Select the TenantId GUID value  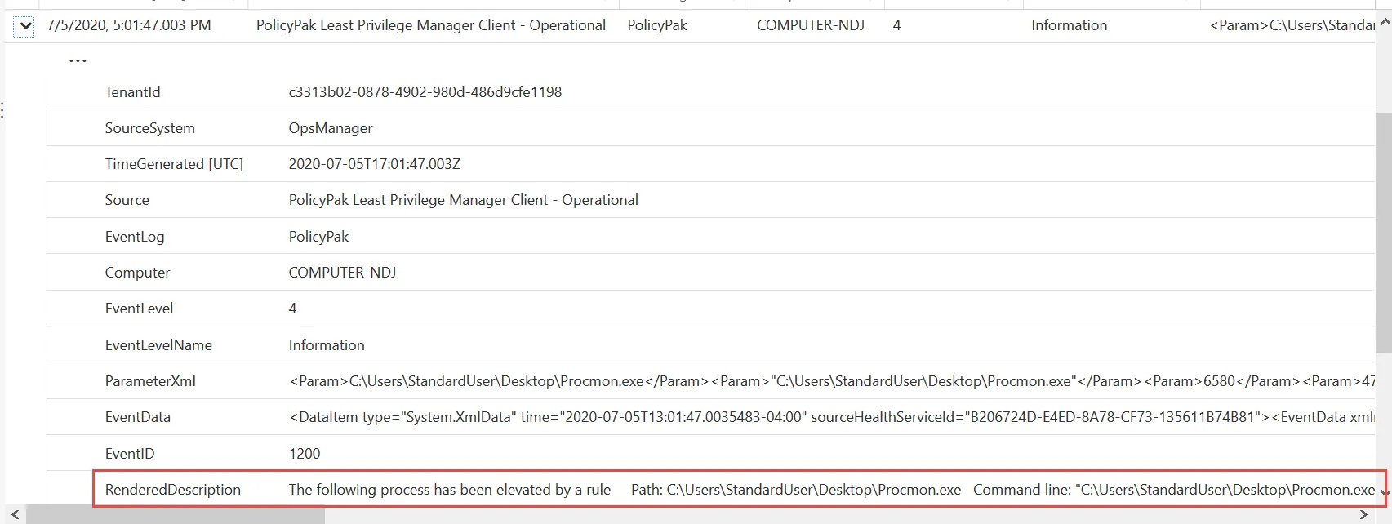pos(425,92)
